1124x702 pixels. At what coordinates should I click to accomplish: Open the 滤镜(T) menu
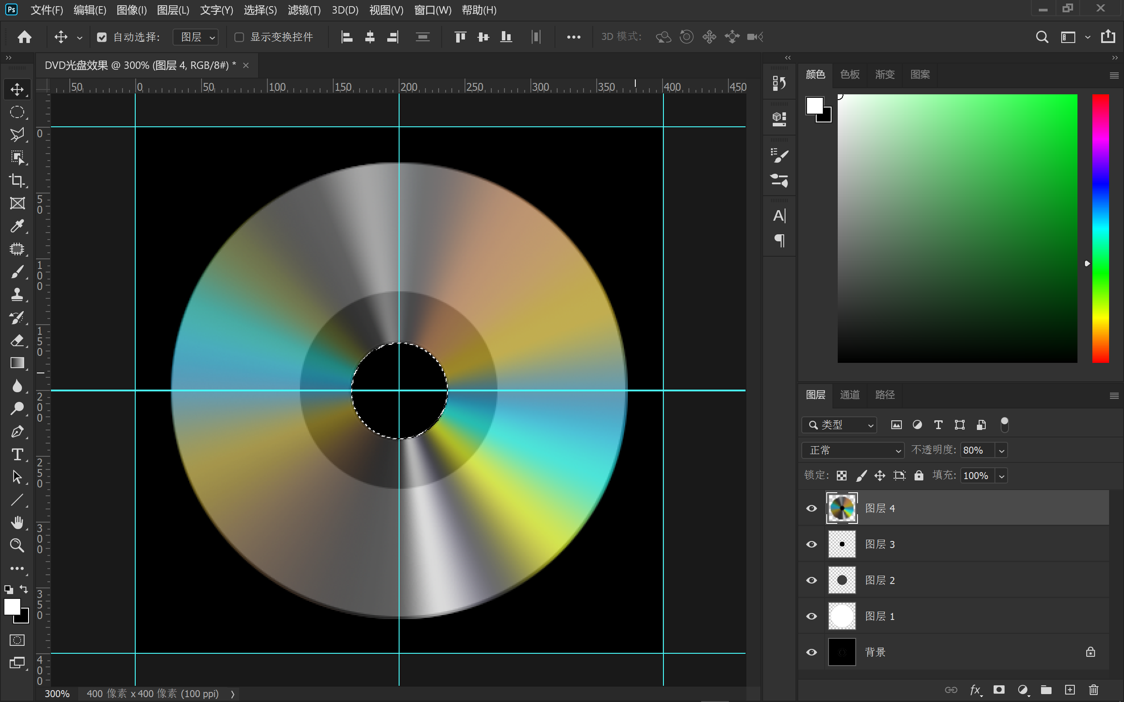pyautogui.click(x=304, y=10)
